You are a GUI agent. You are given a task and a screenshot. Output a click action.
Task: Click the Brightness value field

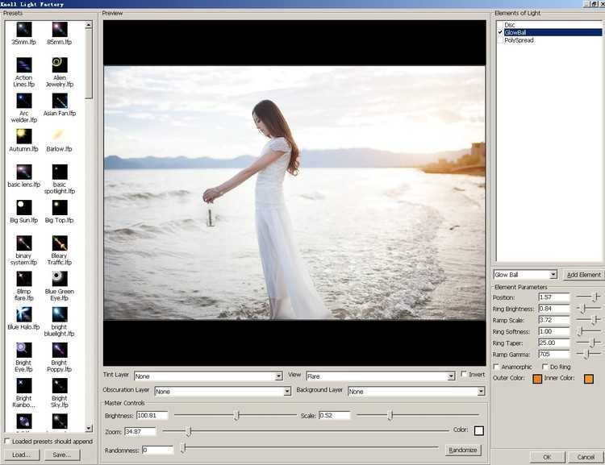click(152, 416)
